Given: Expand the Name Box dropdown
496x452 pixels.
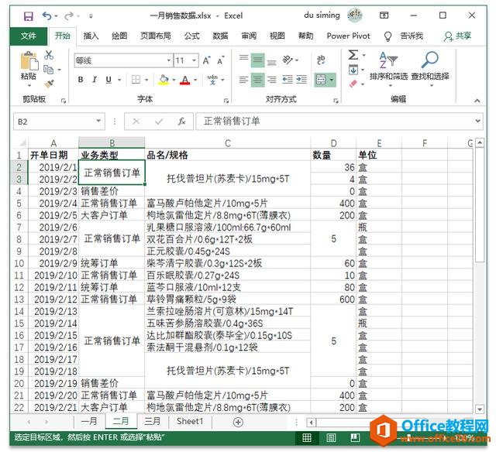Looking at the screenshot, I should pos(98,121).
